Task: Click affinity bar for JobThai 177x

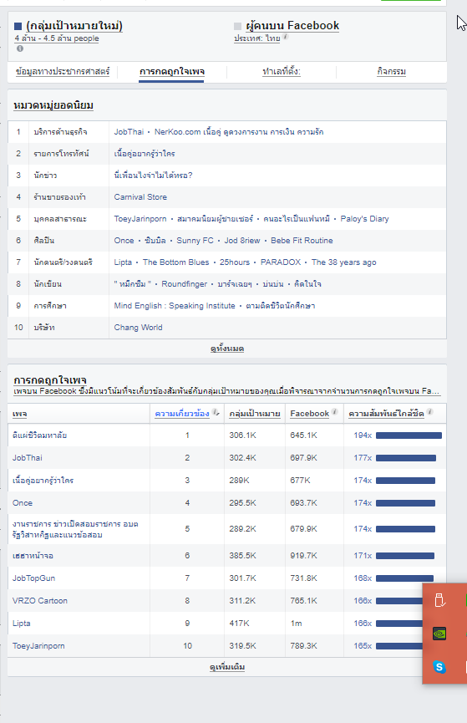Action: pyautogui.click(x=406, y=458)
